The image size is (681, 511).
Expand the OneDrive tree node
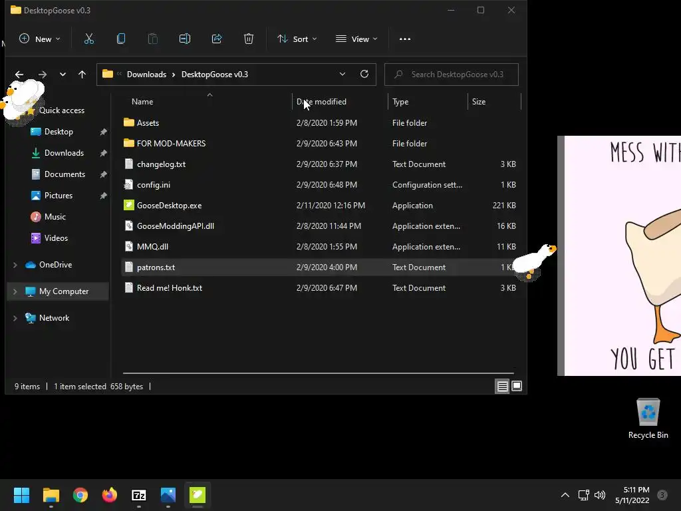click(x=15, y=265)
